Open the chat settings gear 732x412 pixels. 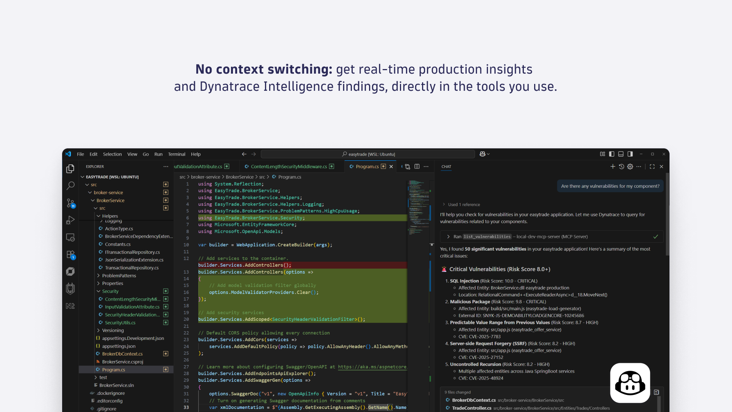[x=630, y=166]
